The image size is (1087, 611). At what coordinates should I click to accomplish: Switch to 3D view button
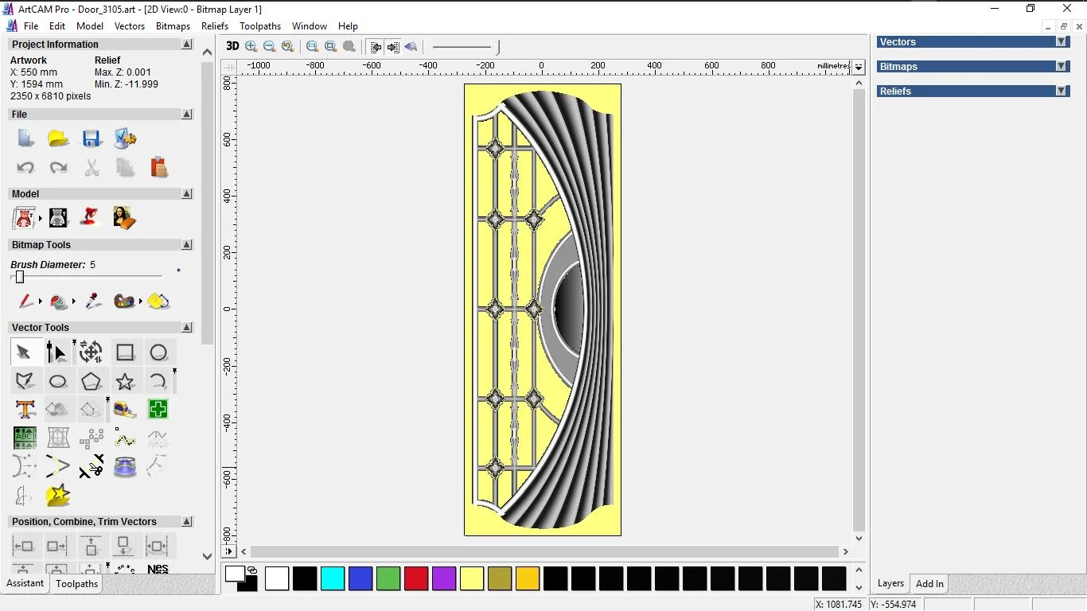coord(232,47)
